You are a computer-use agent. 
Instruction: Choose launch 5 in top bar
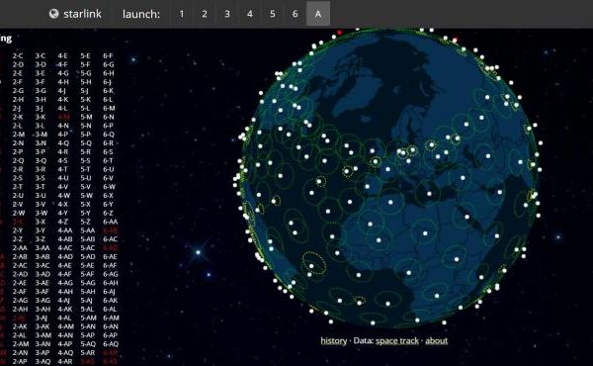[273, 14]
